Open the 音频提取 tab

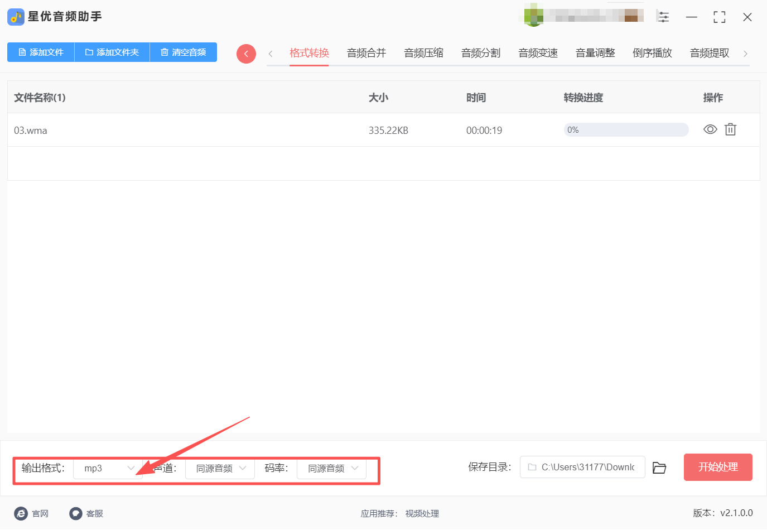710,53
